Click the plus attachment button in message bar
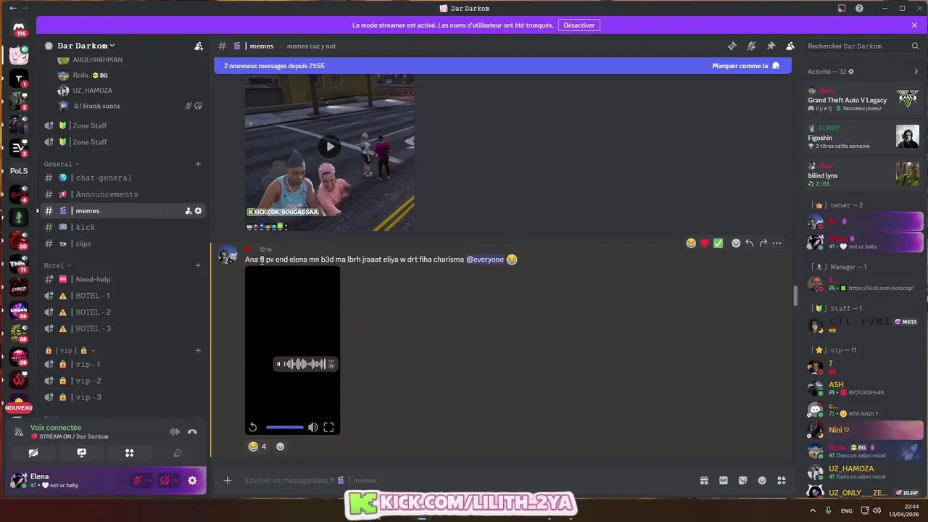This screenshot has height=522, width=928. (x=228, y=480)
